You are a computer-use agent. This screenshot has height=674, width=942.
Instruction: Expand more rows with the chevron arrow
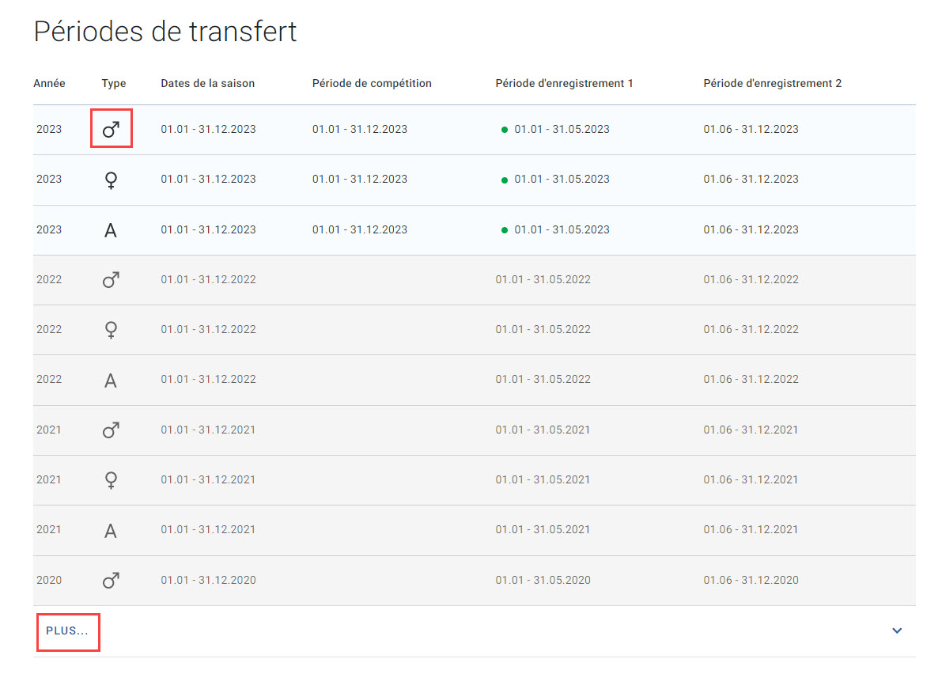click(897, 630)
